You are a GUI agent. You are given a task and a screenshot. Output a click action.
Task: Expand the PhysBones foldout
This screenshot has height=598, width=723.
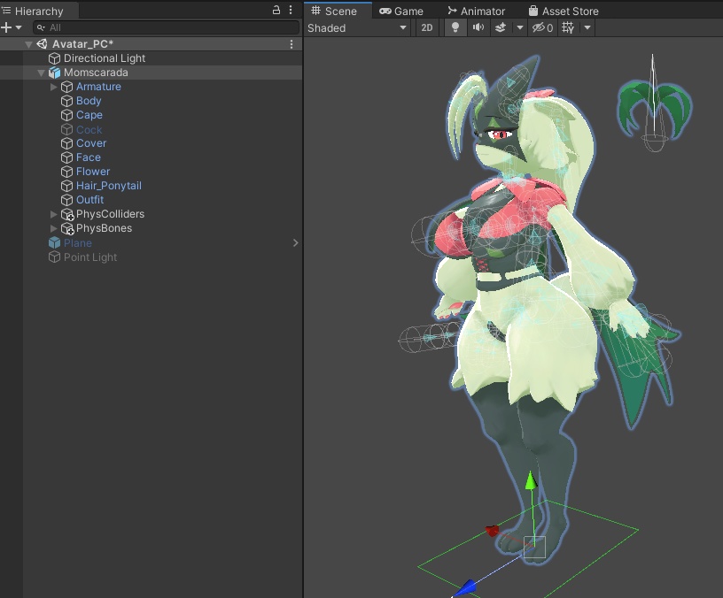click(53, 229)
